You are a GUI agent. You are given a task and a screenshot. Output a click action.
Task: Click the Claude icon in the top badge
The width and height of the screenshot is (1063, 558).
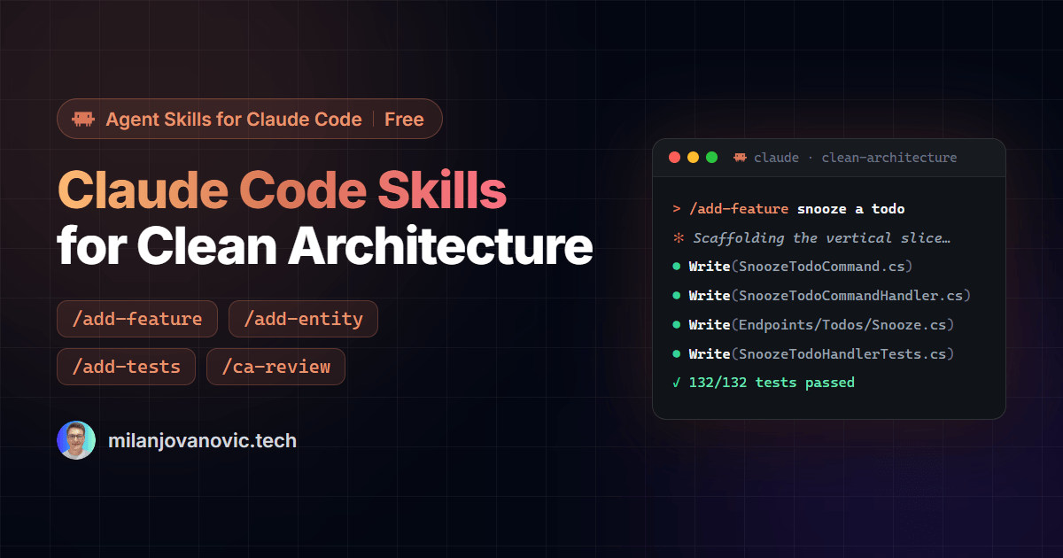83,120
